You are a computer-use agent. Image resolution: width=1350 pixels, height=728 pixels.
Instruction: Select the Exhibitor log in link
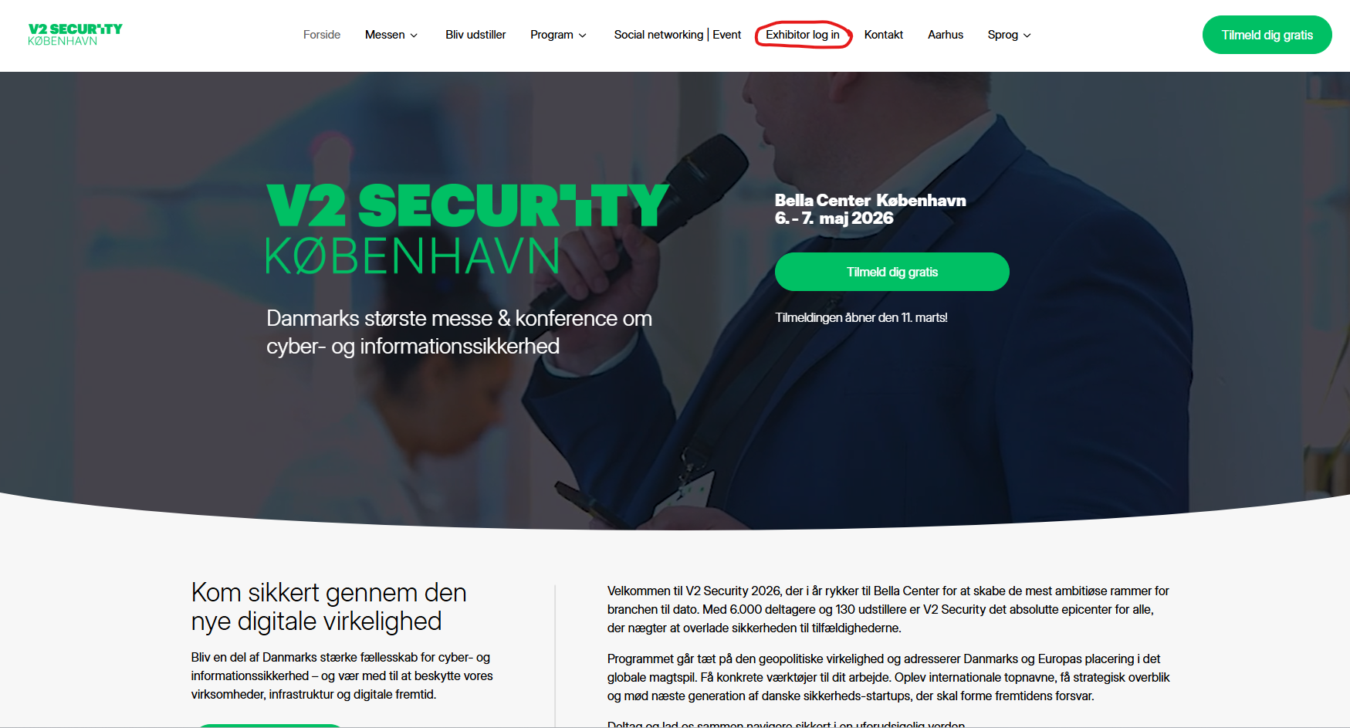click(x=803, y=35)
